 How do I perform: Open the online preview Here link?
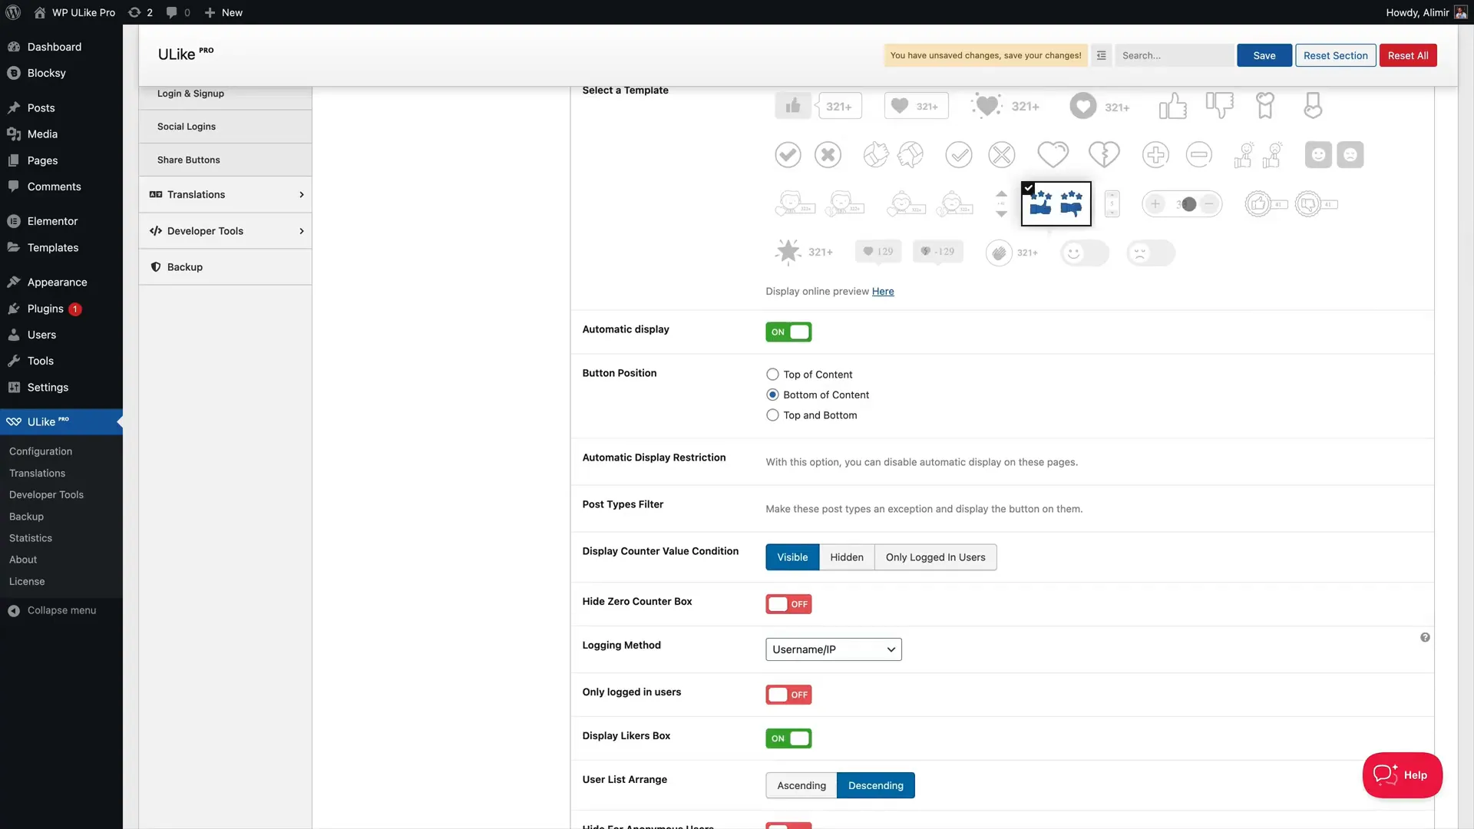click(882, 292)
